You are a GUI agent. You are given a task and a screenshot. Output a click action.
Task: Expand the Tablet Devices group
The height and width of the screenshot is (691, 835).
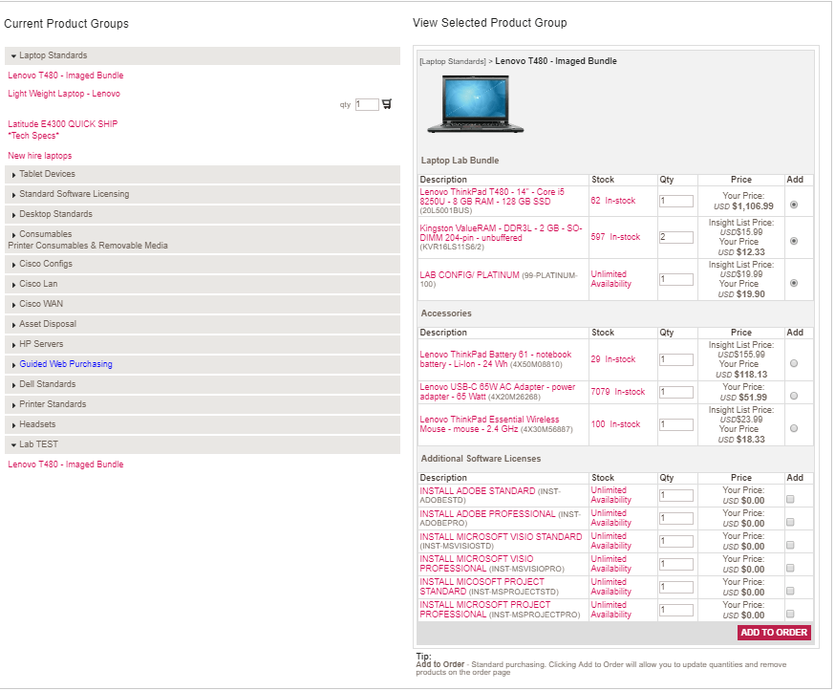coord(47,174)
